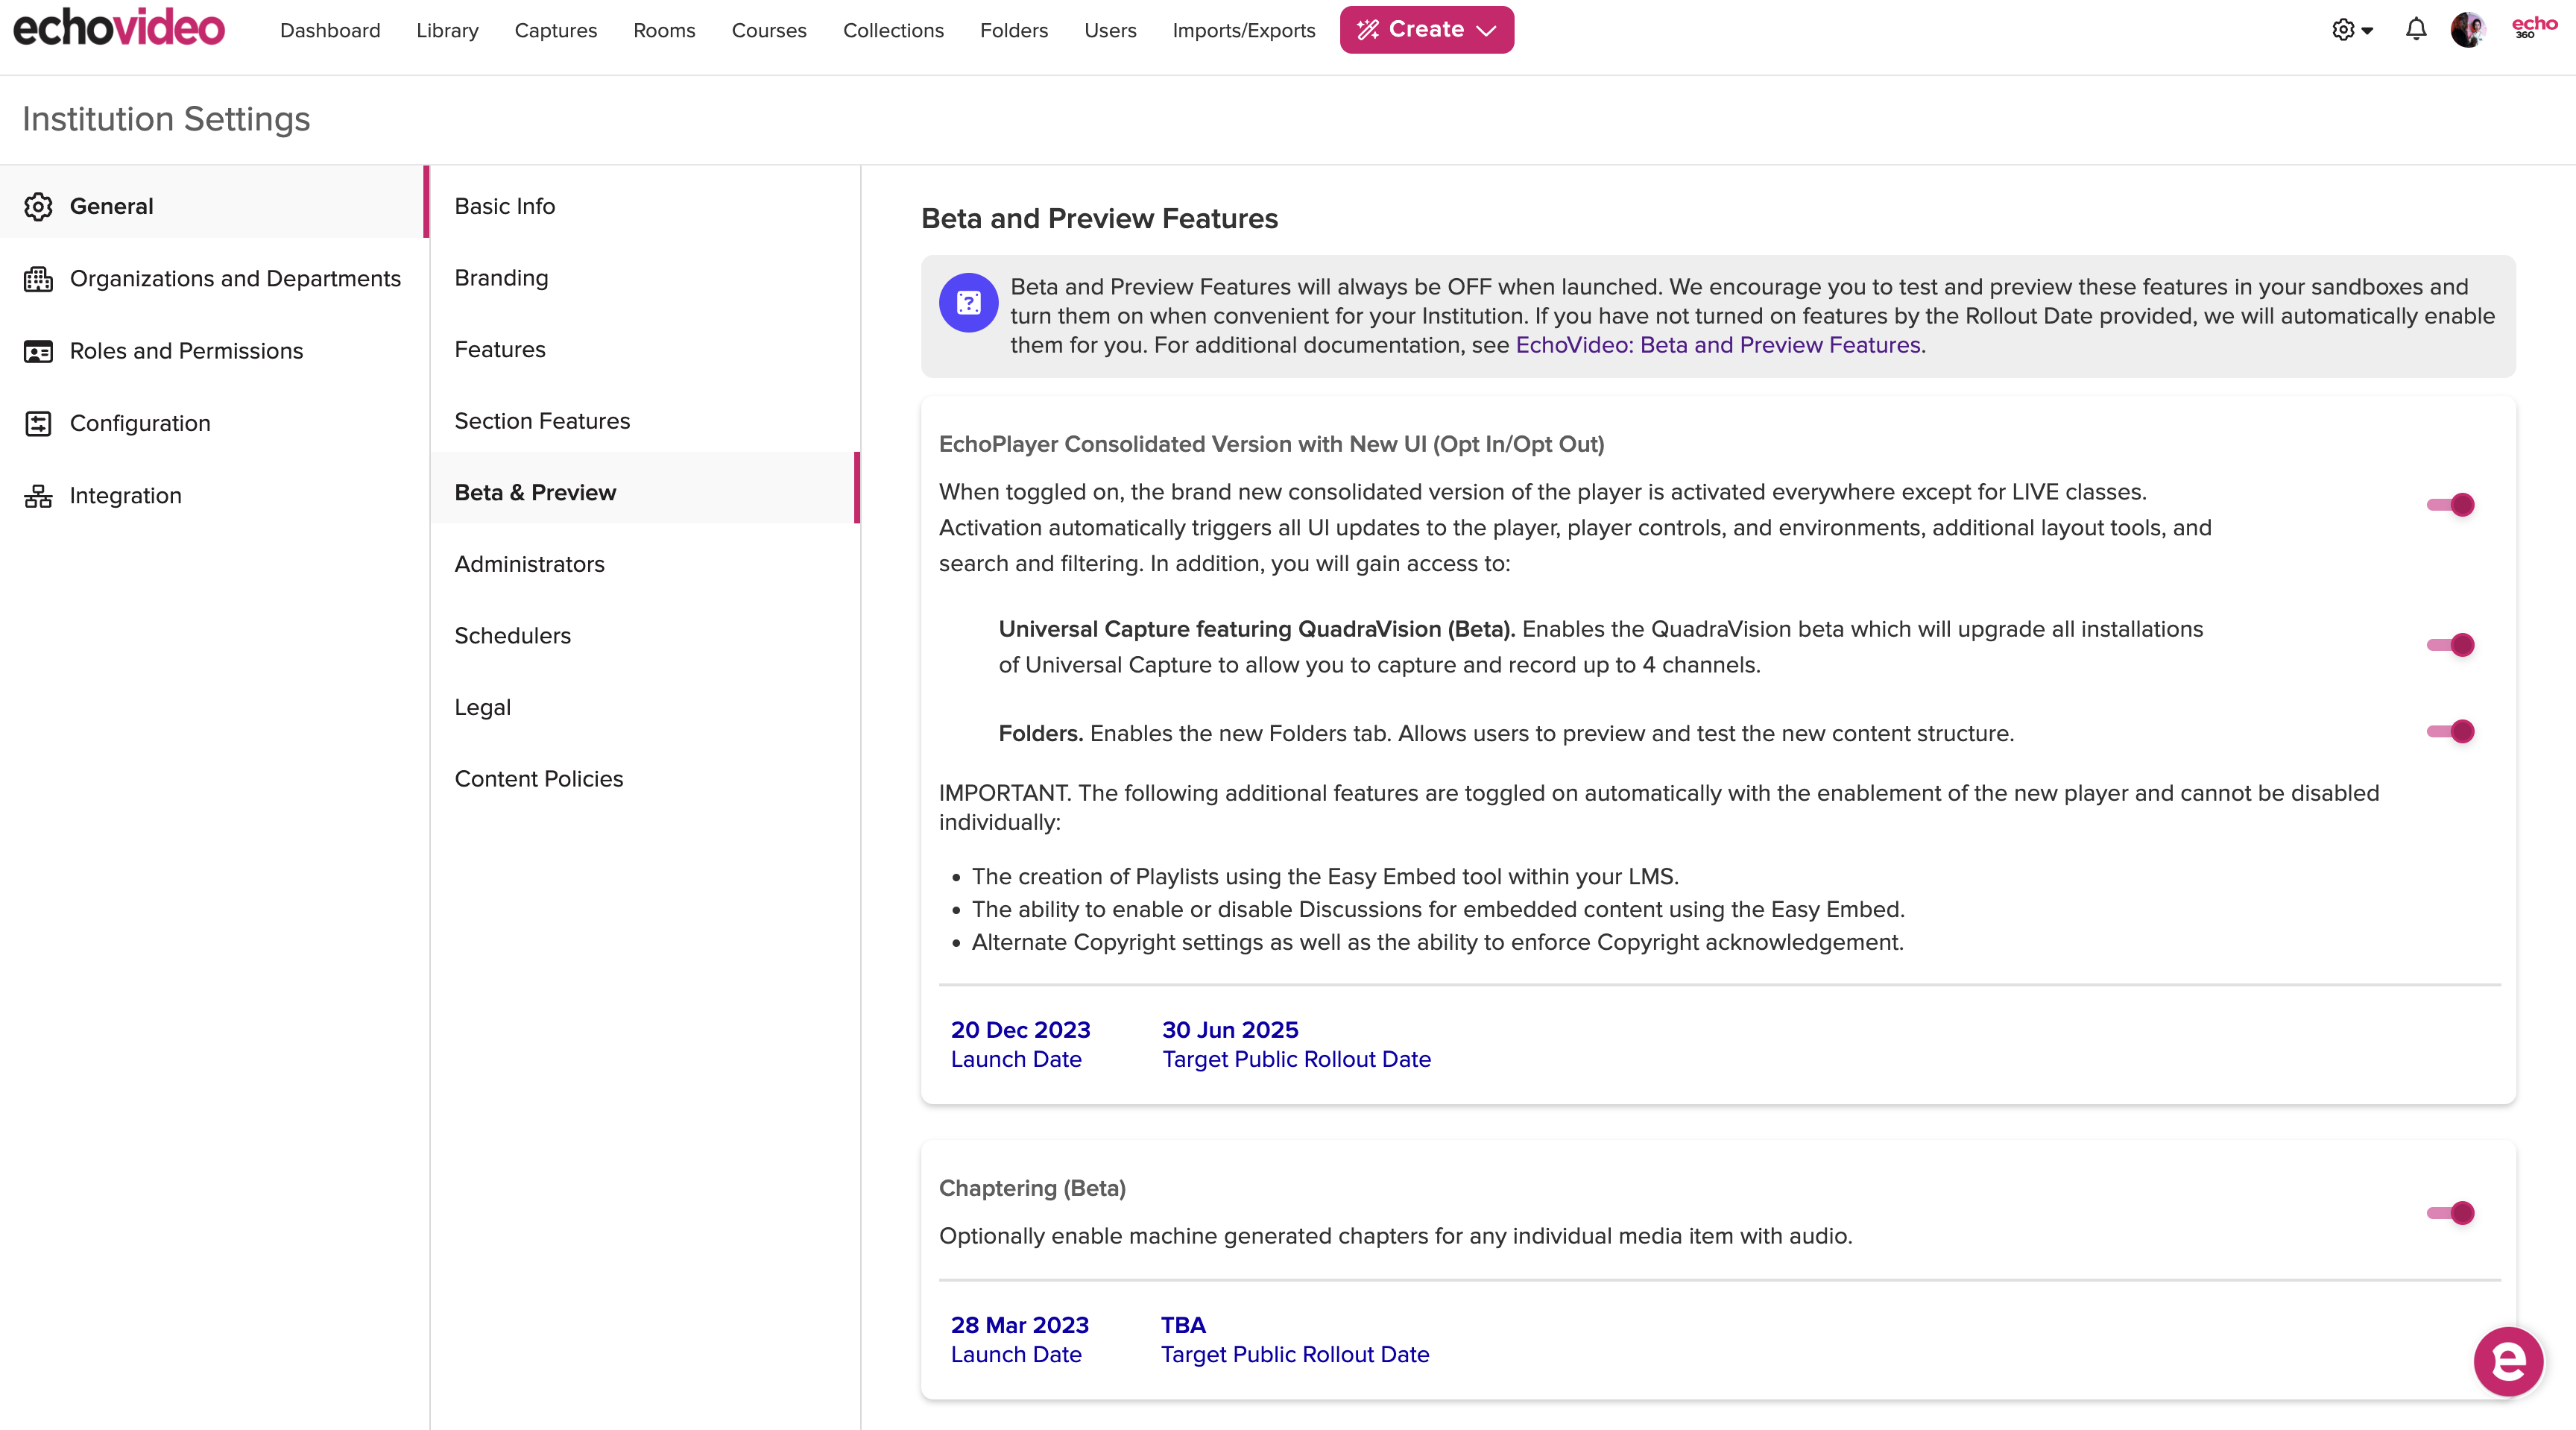Click the Organizations and Departments building icon
The width and height of the screenshot is (2576, 1430).
[x=38, y=279]
